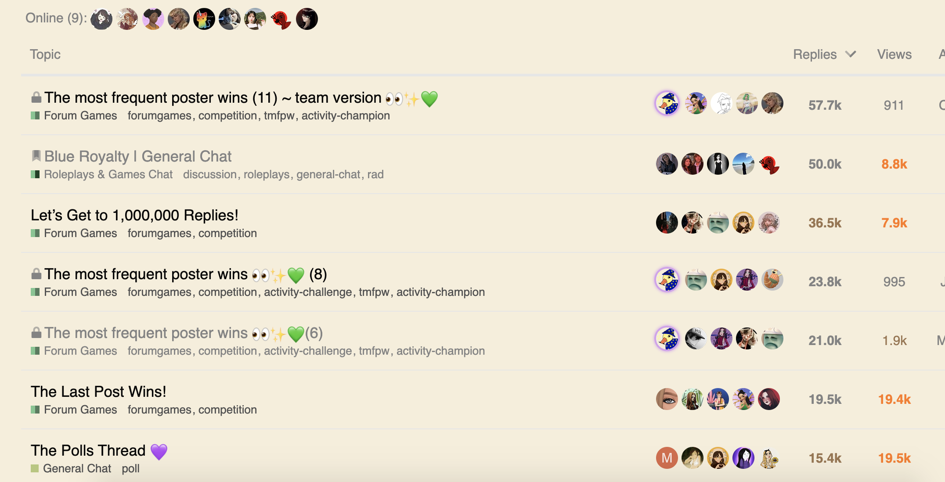
Task: Click the eye avatar on The Last Post Wins
Action: click(667, 399)
